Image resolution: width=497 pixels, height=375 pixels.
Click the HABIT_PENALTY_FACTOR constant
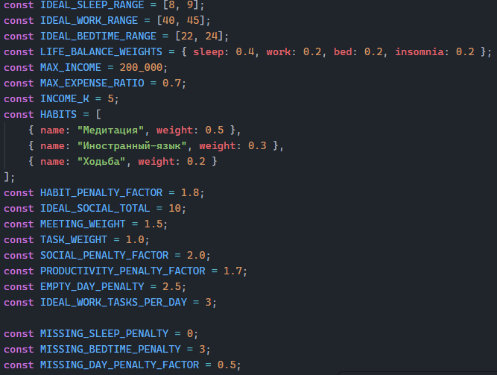pyautogui.click(x=101, y=192)
